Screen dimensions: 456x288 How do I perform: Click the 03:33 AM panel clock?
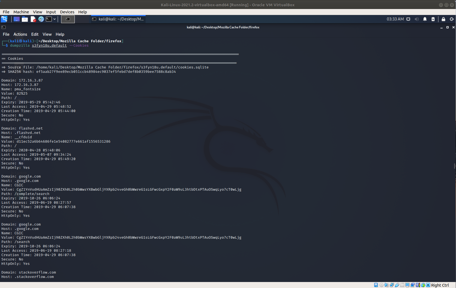click(x=395, y=19)
